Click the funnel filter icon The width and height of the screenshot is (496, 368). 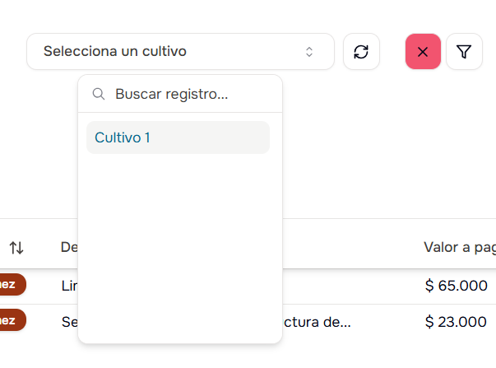pyautogui.click(x=464, y=52)
